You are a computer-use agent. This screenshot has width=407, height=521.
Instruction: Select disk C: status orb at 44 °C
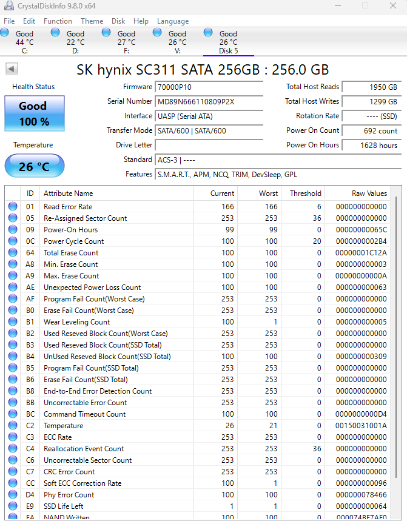click(5, 32)
